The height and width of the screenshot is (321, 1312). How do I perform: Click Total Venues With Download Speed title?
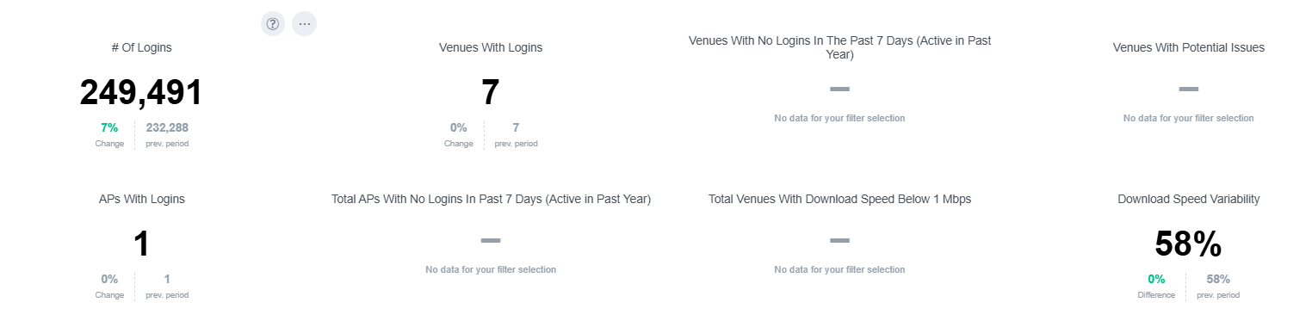click(x=839, y=199)
